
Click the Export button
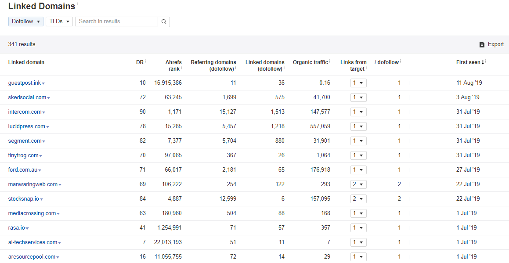(x=491, y=44)
